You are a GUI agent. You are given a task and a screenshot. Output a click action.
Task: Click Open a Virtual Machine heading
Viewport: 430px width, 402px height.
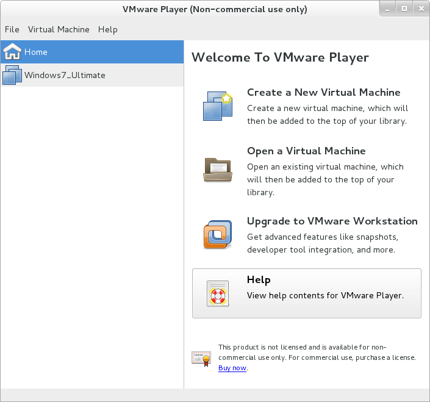pos(306,151)
